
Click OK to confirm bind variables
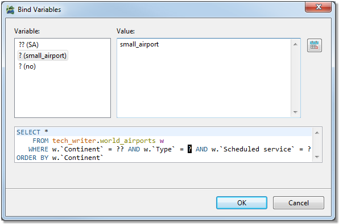pos(242,202)
